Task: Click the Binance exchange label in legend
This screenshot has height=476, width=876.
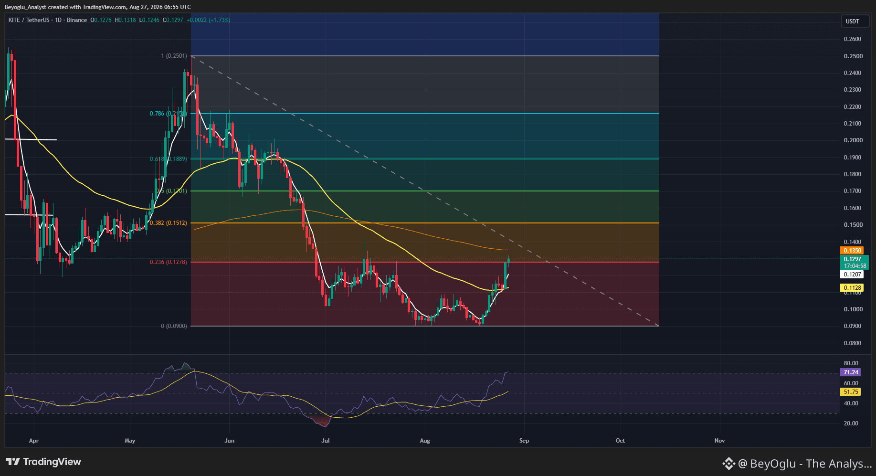Action: (77, 20)
